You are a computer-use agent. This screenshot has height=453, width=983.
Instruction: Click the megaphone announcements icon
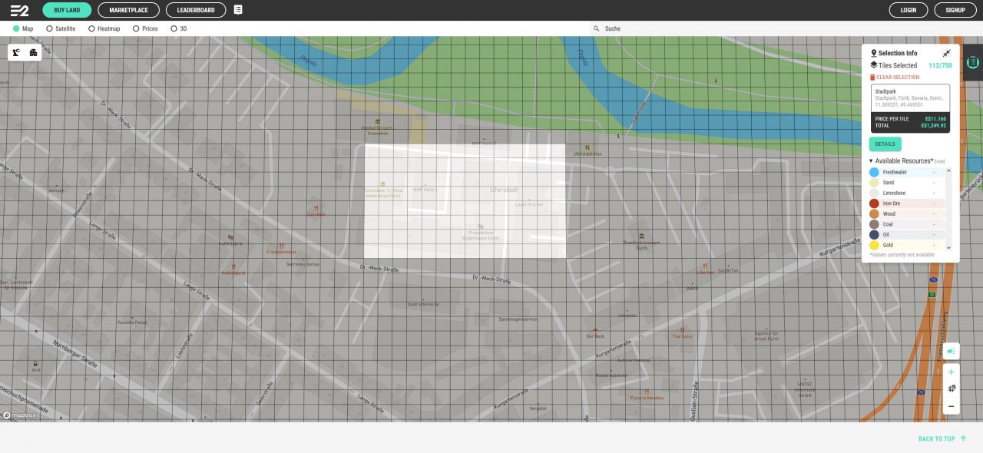pos(951,351)
